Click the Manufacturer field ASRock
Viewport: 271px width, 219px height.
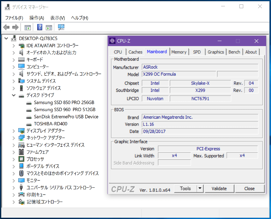pos(200,67)
